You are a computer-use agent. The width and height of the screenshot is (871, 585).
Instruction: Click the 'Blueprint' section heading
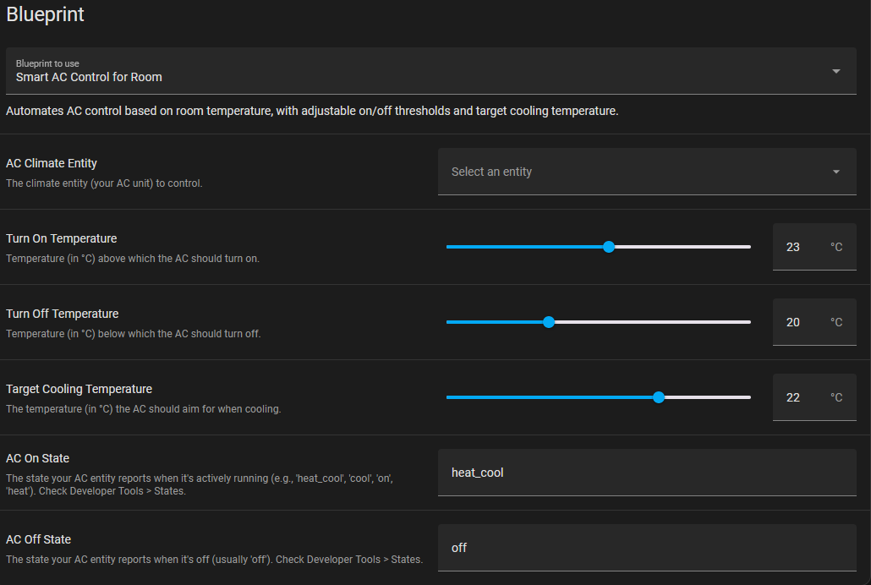coord(45,14)
